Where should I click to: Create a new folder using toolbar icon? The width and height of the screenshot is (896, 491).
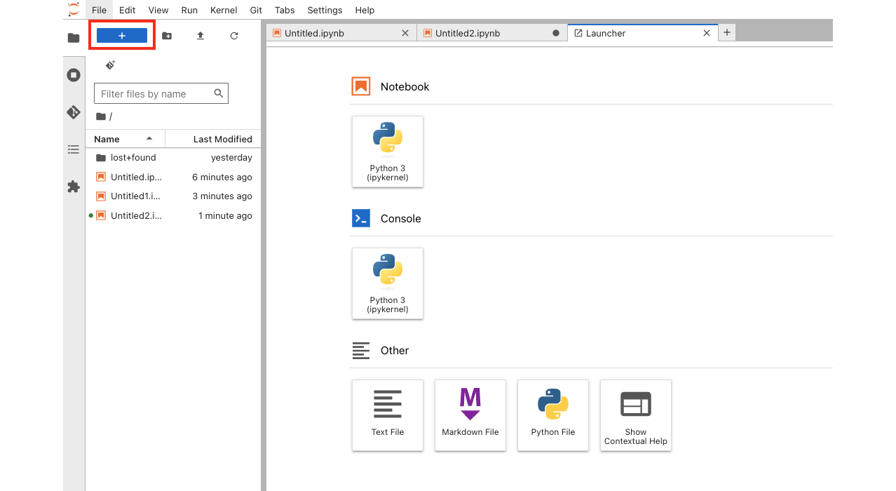click(167, 36)
